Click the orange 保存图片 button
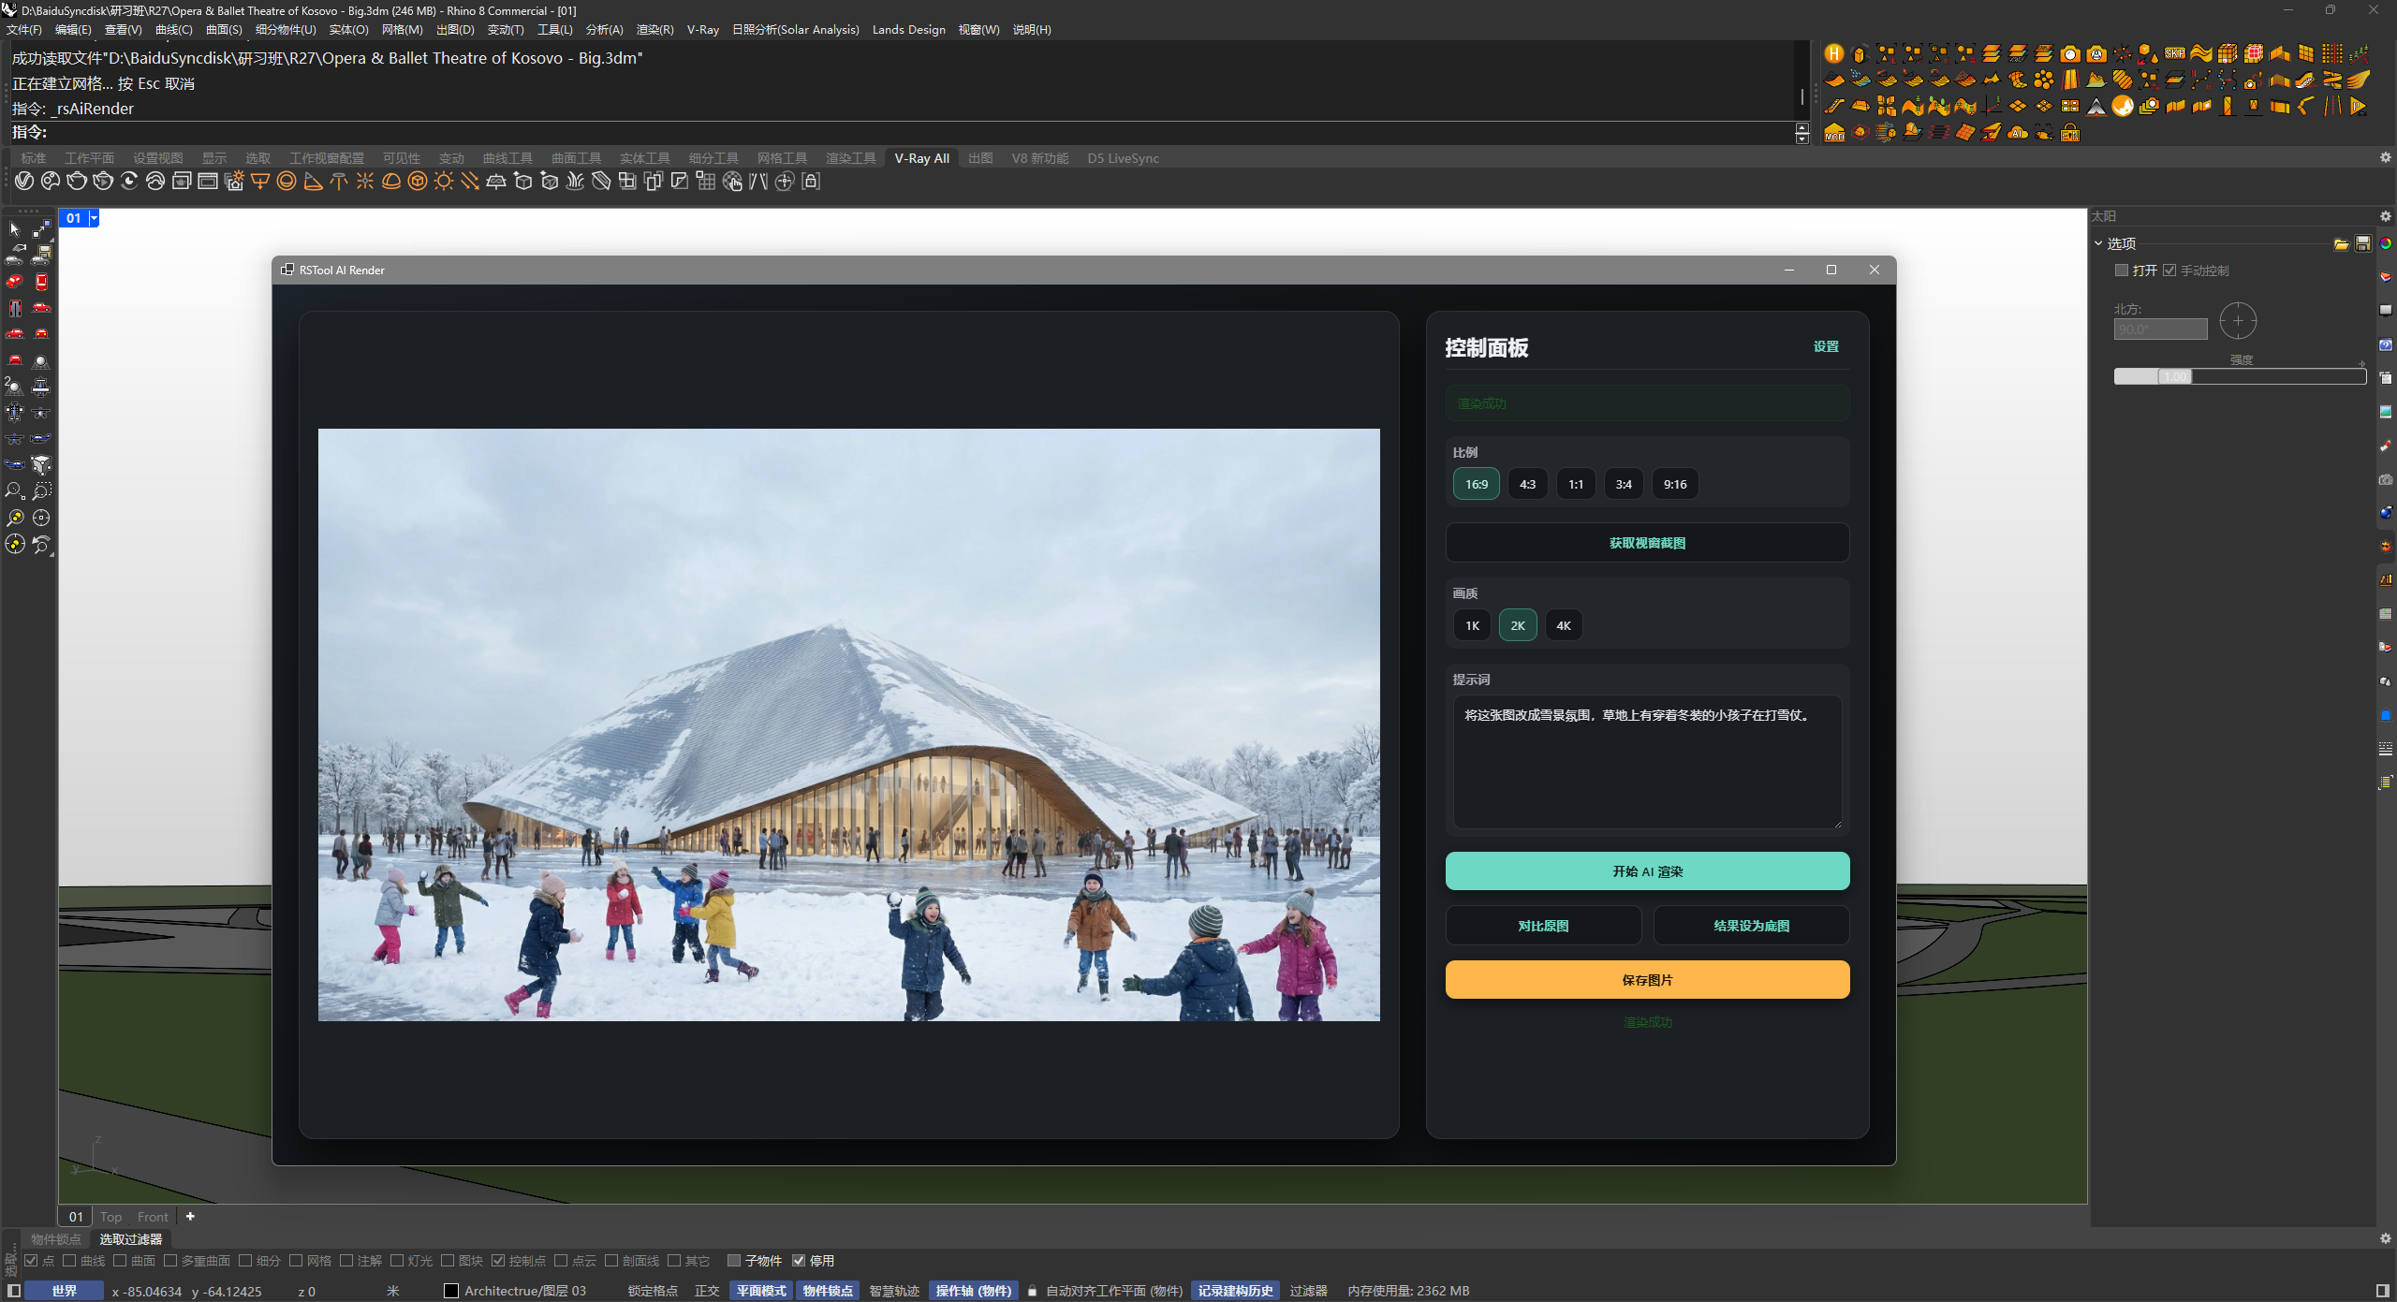 1647,980
